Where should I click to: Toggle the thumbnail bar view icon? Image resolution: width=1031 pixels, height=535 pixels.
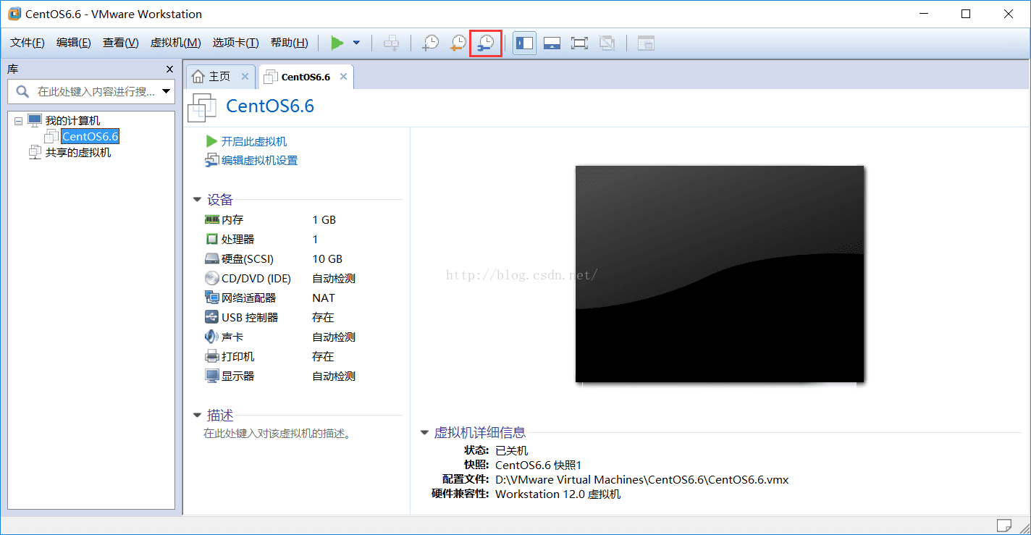click(x=552, y=43)
